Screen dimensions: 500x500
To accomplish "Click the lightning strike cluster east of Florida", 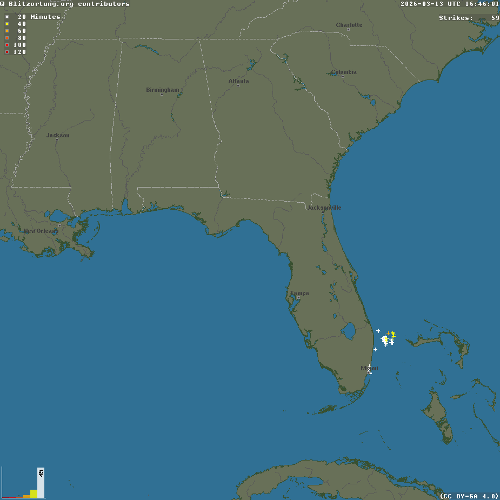I will pyautogui.click(x=387, y=339).
